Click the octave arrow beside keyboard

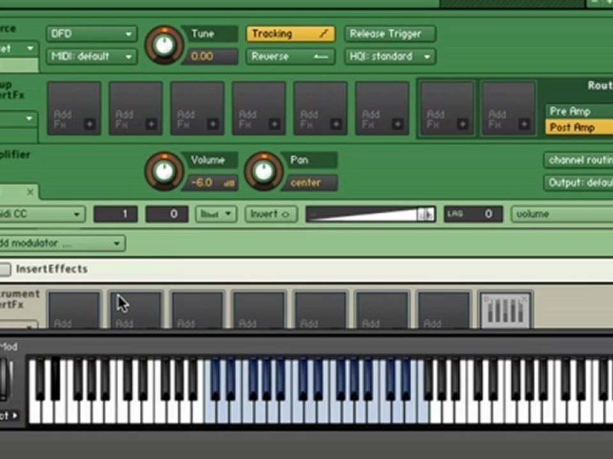(x=15, y=416)
